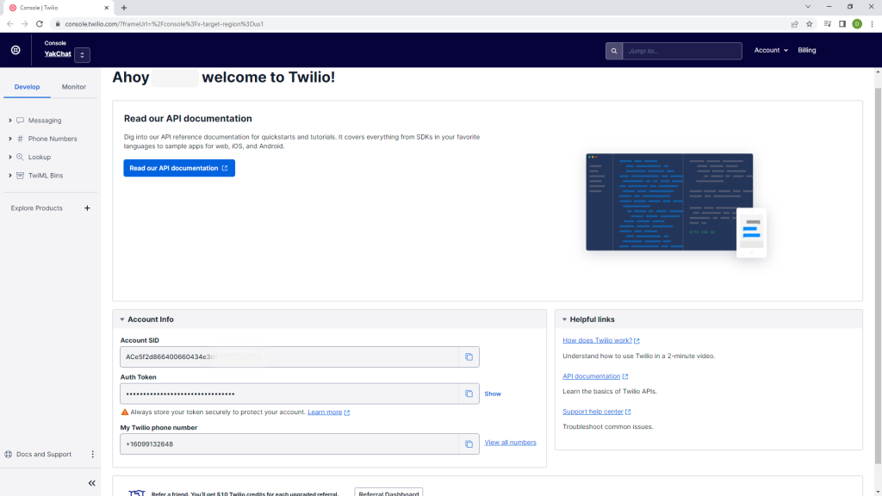Expand the Phone Numbers sidebar item
The height and width of the screenshot is (496, 882).
click(52, 139)
